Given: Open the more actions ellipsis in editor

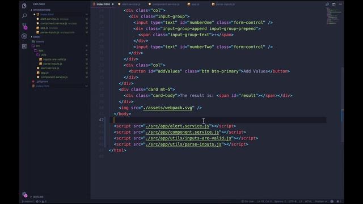Looking at the screenshot, I should coord(340,4).
